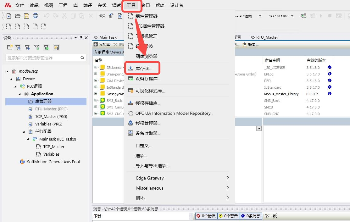
Task: Open the 下载 message category dropdown
Action: [191, 216]
